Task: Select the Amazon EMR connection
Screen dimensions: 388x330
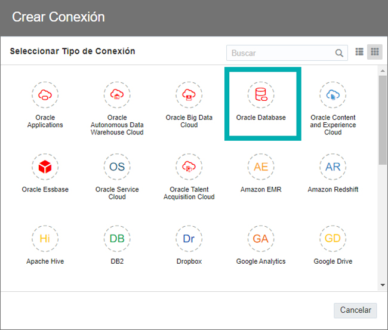Action: pos(261,166)
